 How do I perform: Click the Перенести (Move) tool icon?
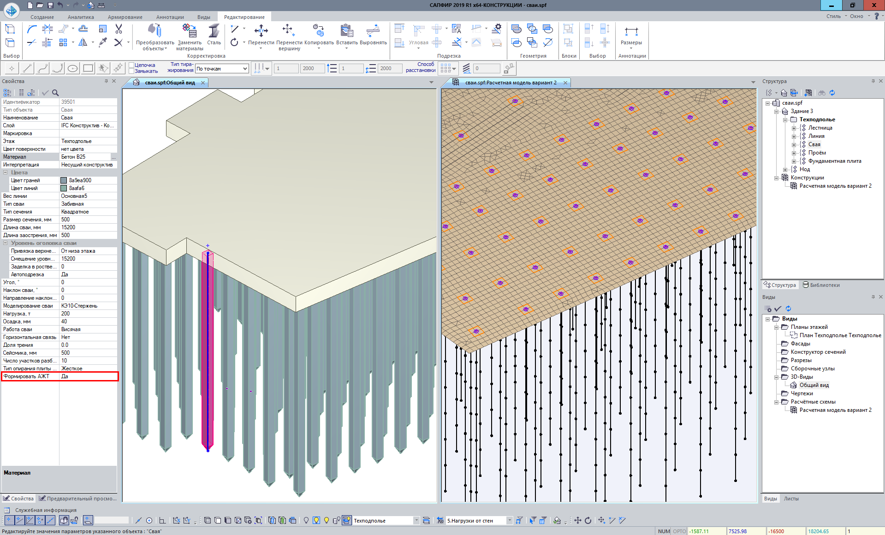(x=261, y=31)
